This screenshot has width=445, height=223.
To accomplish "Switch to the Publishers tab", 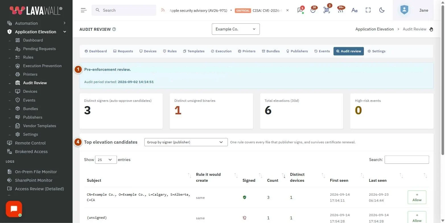I will coord(297,51).
